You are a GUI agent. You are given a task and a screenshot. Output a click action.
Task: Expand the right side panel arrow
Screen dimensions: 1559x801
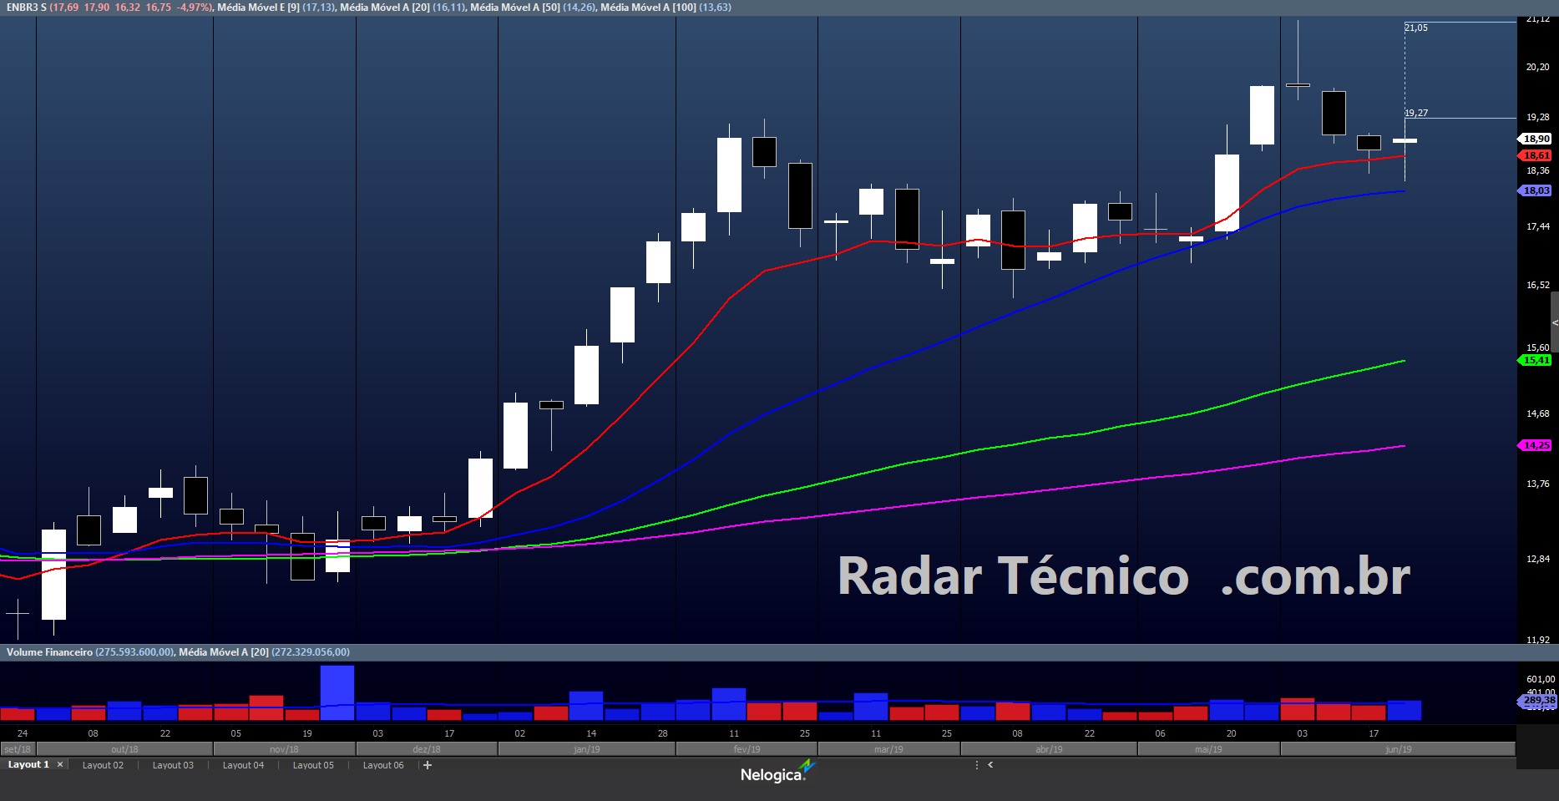(x=1554, y=322)
